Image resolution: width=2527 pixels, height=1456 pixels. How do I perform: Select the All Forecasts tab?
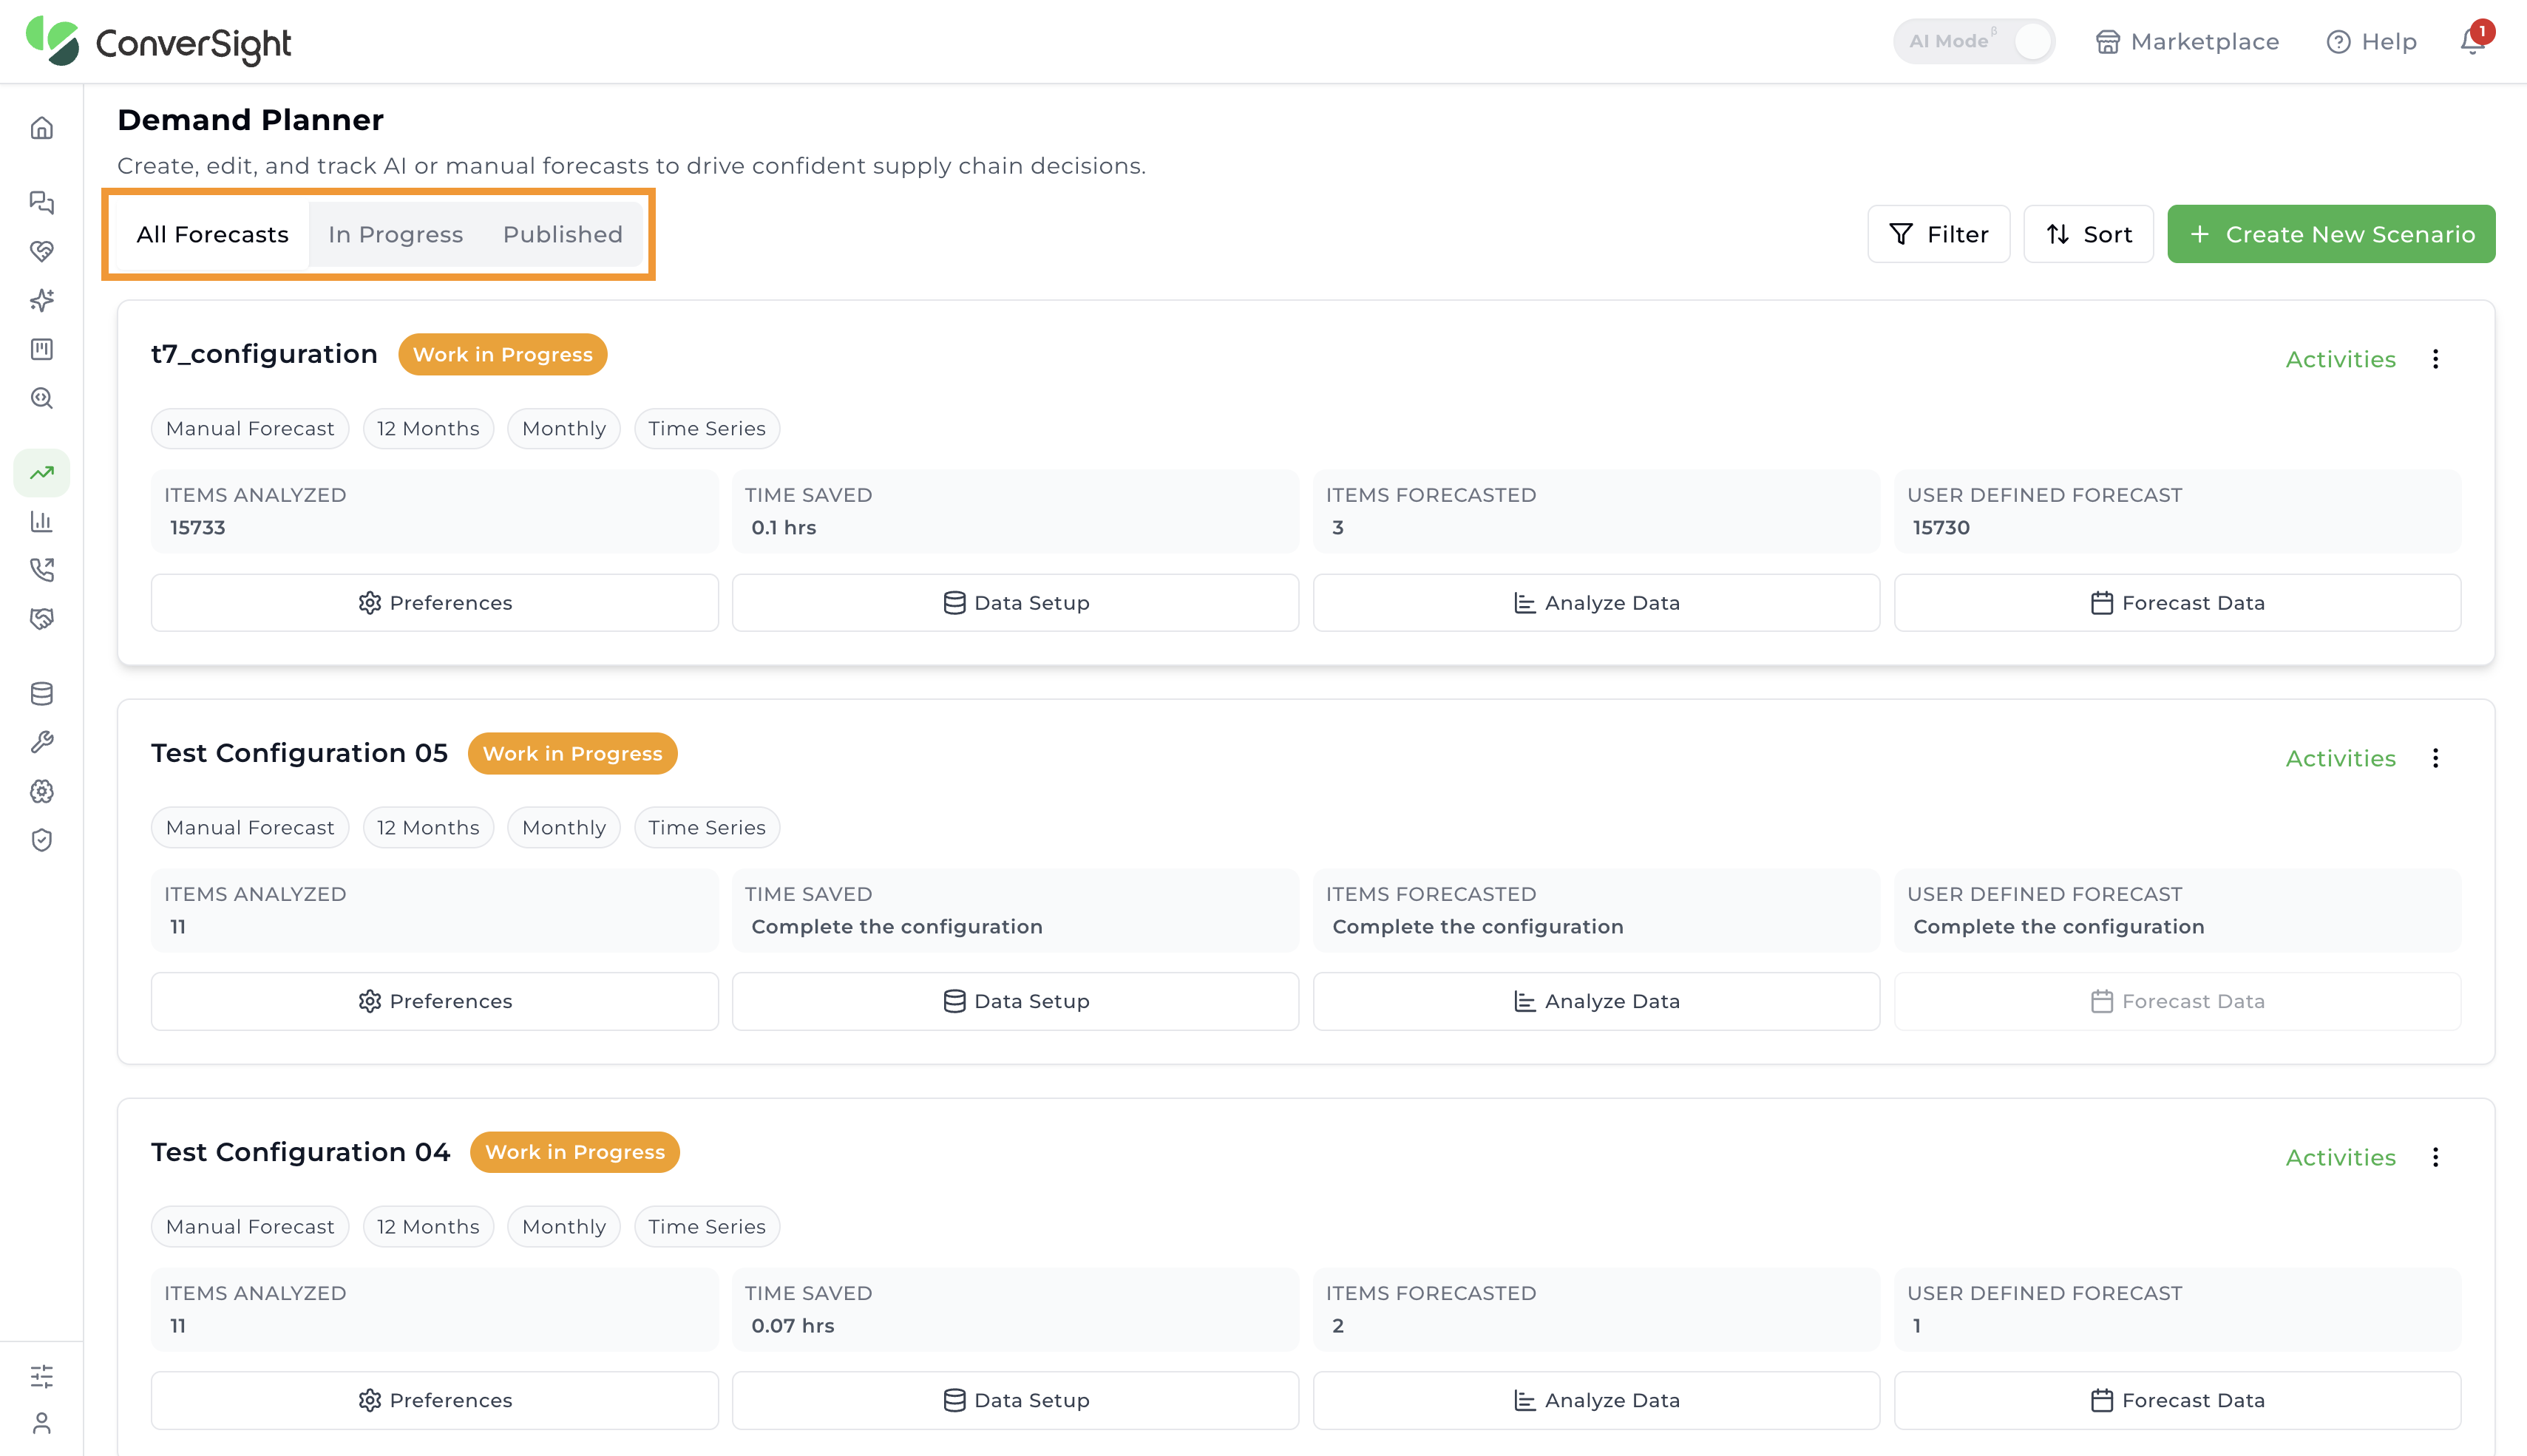click(x=212, y=234)
